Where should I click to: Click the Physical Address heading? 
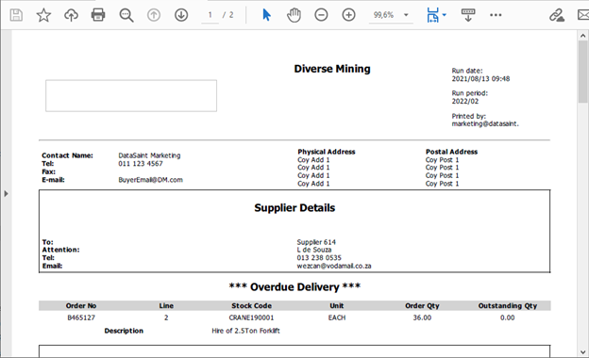coord(327,152)
